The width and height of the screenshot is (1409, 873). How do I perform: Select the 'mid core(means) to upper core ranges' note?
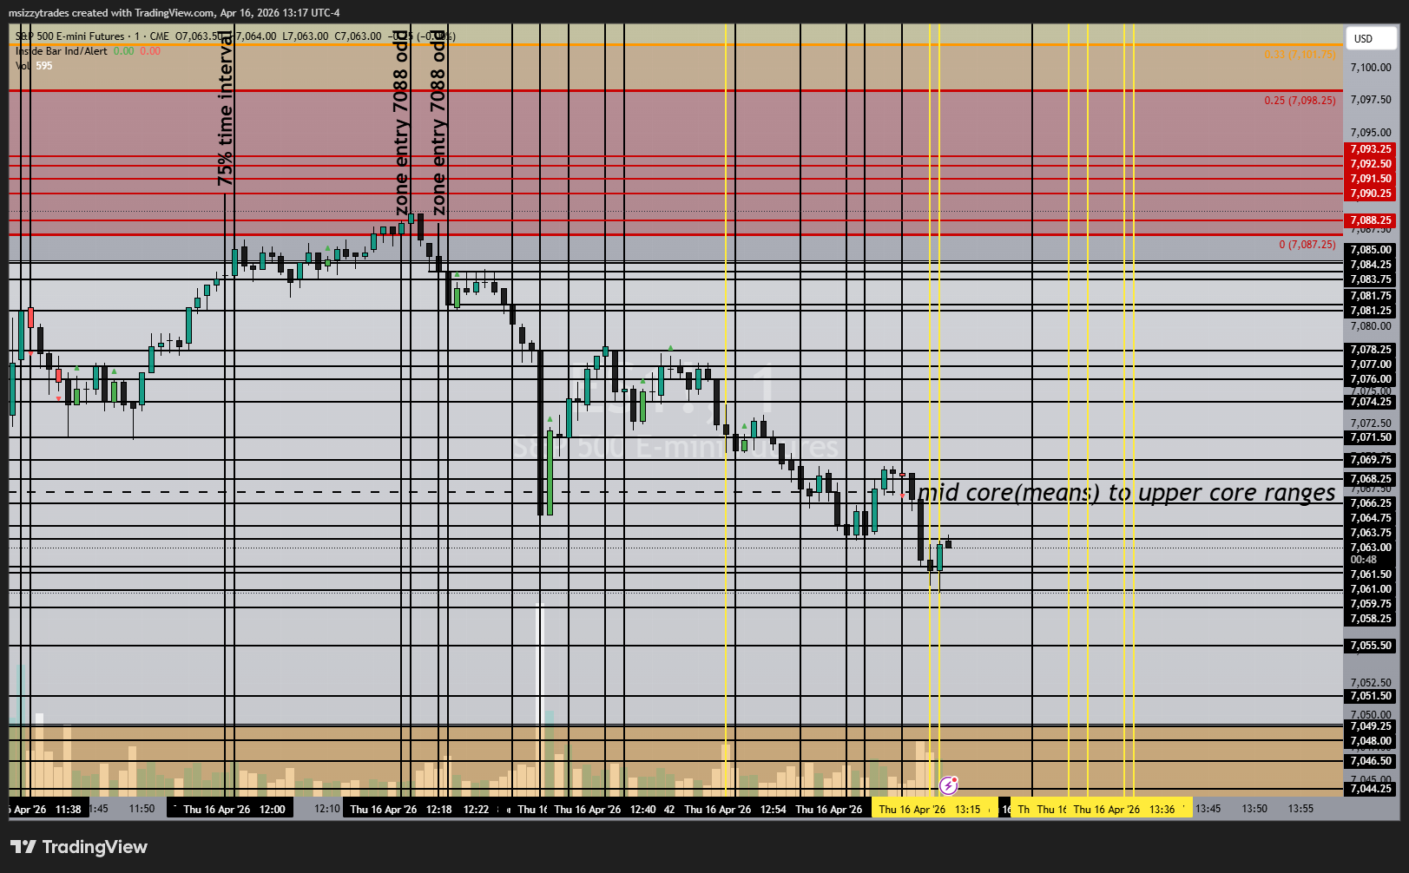1127,493
